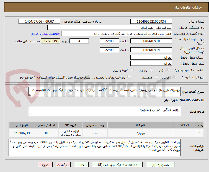Click the واحد شمارش column header
209x172 pixels.
(x=95, y=125)
